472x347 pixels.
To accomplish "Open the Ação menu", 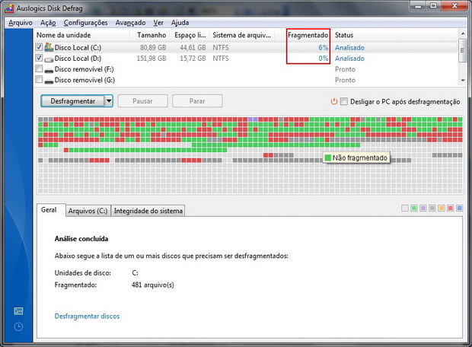I will [48, 23].
